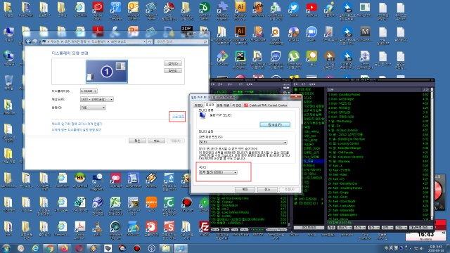450x253 pixels.
Task: Expand the color depth True Color (32-bit) dropdown
Action: 218,172
